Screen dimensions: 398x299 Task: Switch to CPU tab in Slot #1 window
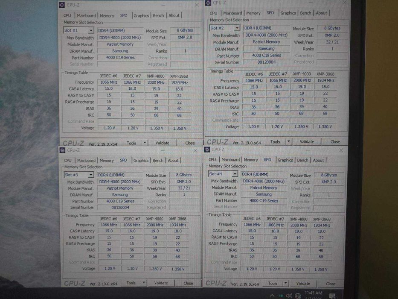pyautogui.click(x=67, y=15)
